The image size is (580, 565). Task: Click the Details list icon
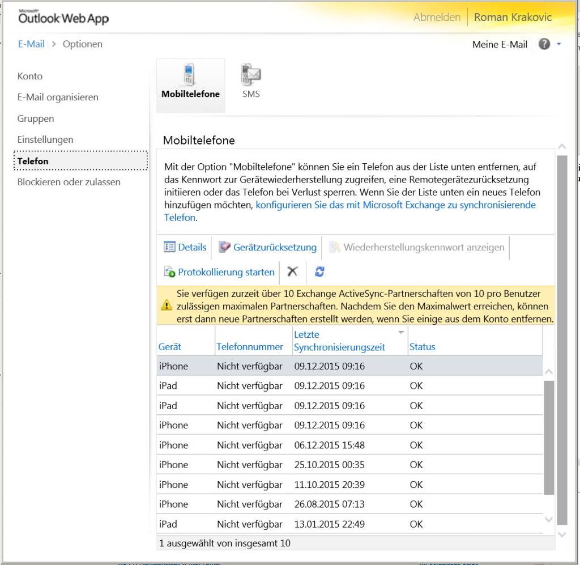click(x=169, y=247)
